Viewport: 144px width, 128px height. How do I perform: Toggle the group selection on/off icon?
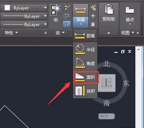coord(67,24)
